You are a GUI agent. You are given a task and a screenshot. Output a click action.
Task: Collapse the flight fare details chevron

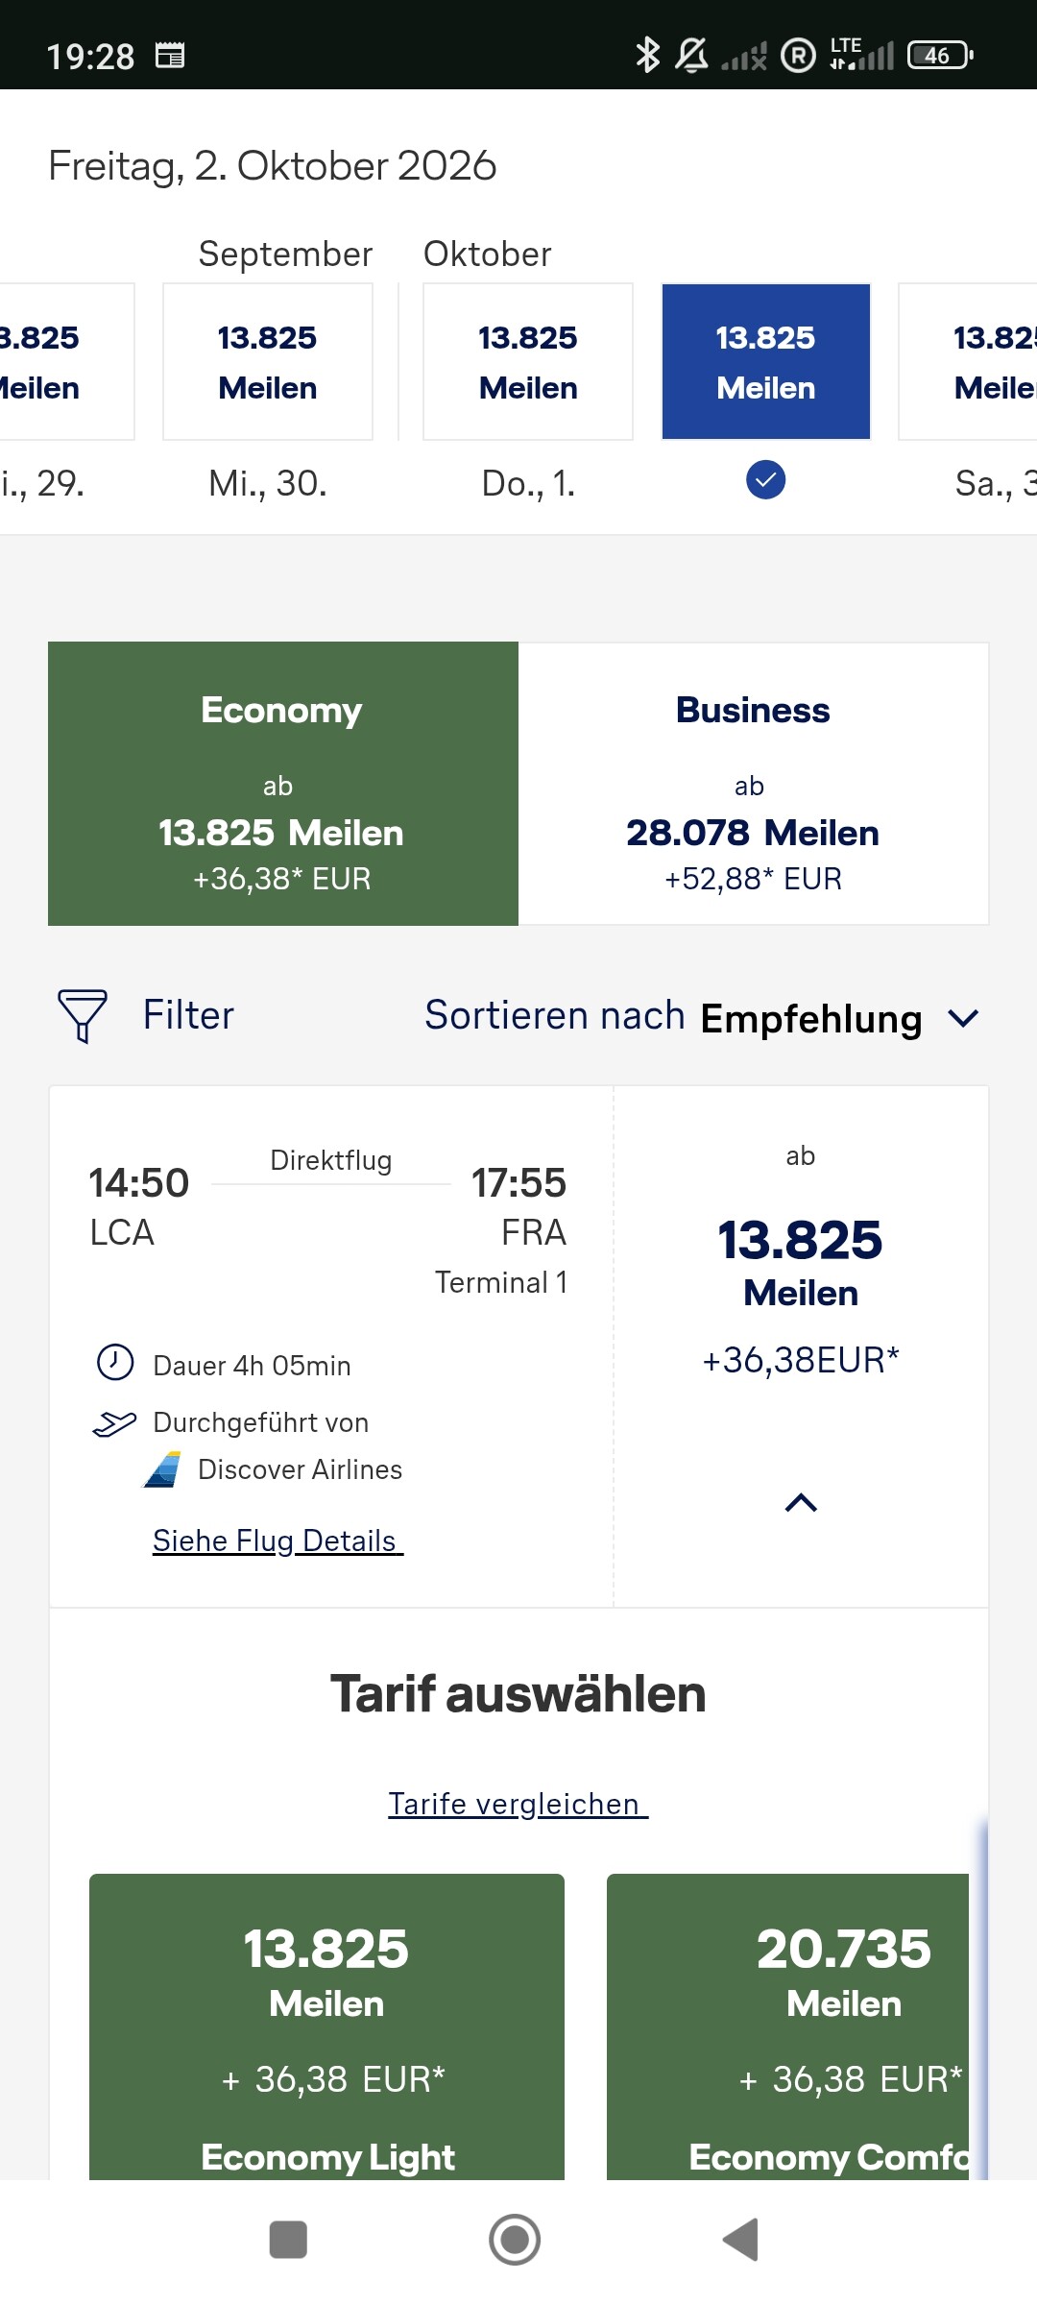[x=801, y=1502]
